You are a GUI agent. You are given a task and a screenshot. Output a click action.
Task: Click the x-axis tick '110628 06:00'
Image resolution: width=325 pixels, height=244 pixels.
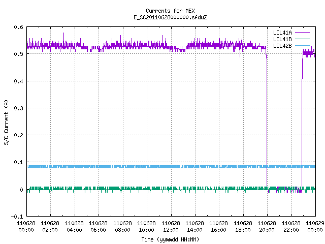tap(98, 226)
